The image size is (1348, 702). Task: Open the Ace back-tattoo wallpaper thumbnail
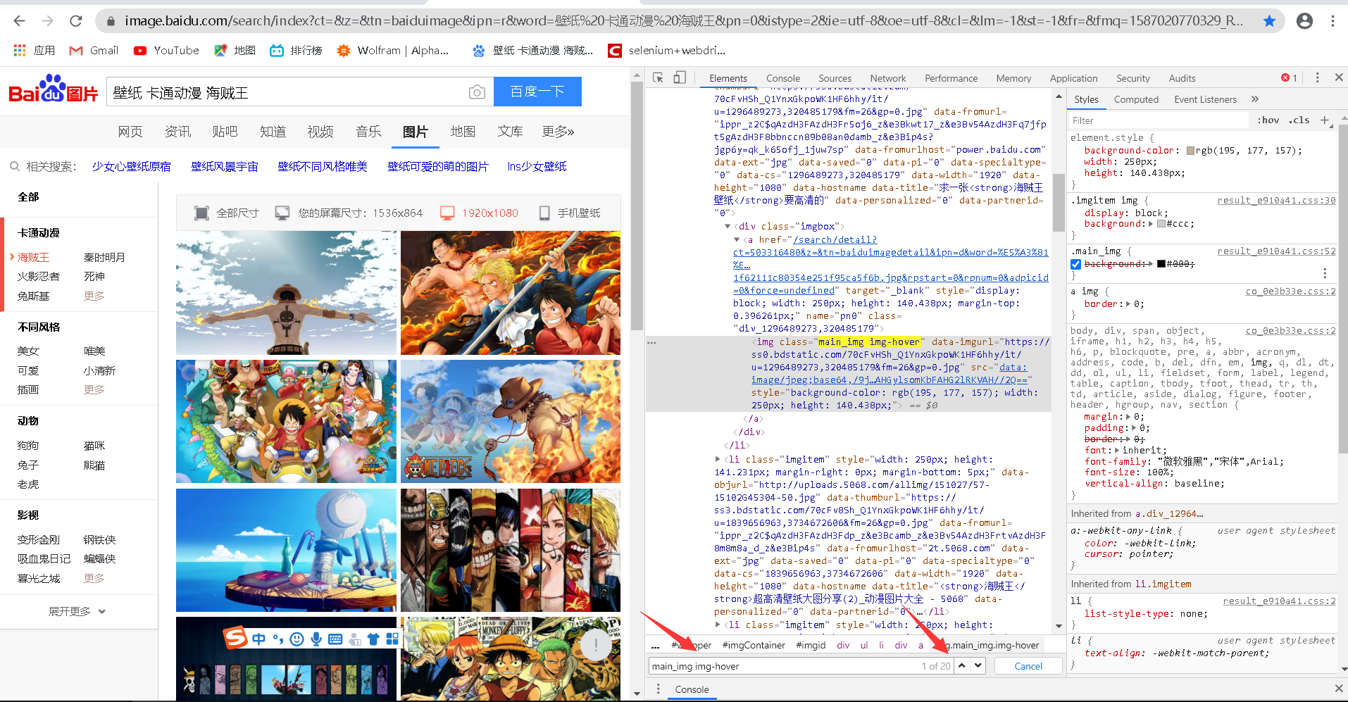point(286,293)
